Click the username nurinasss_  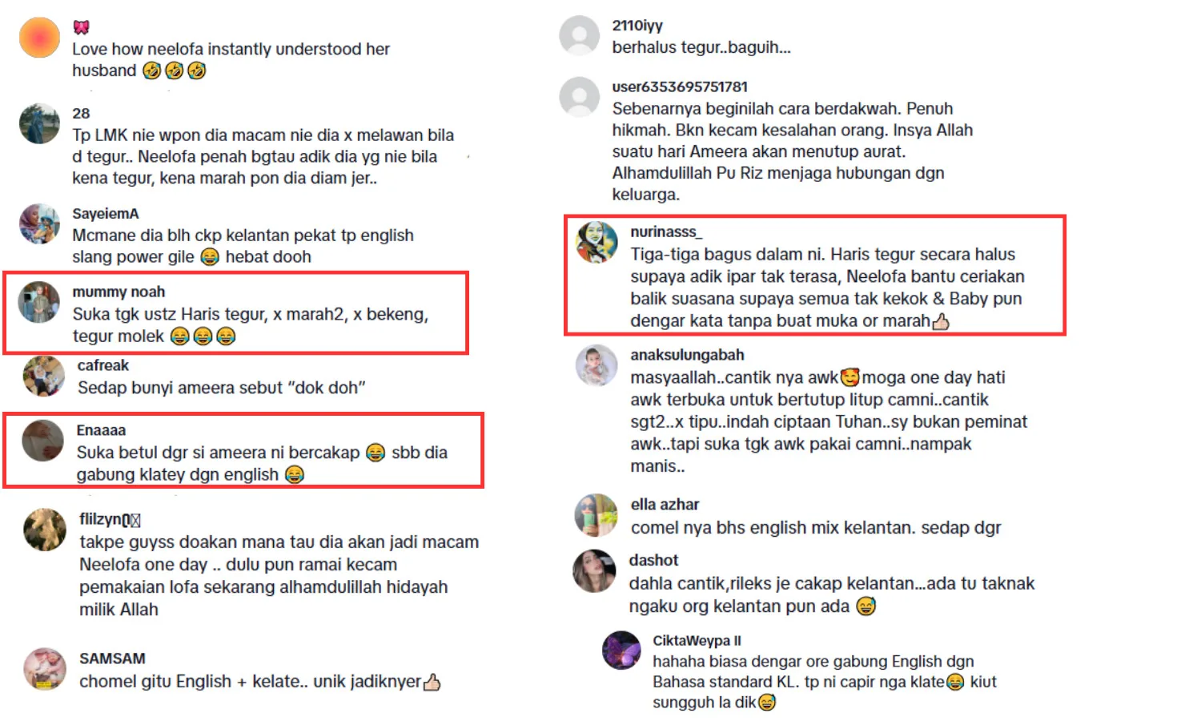tap(666, 232)
